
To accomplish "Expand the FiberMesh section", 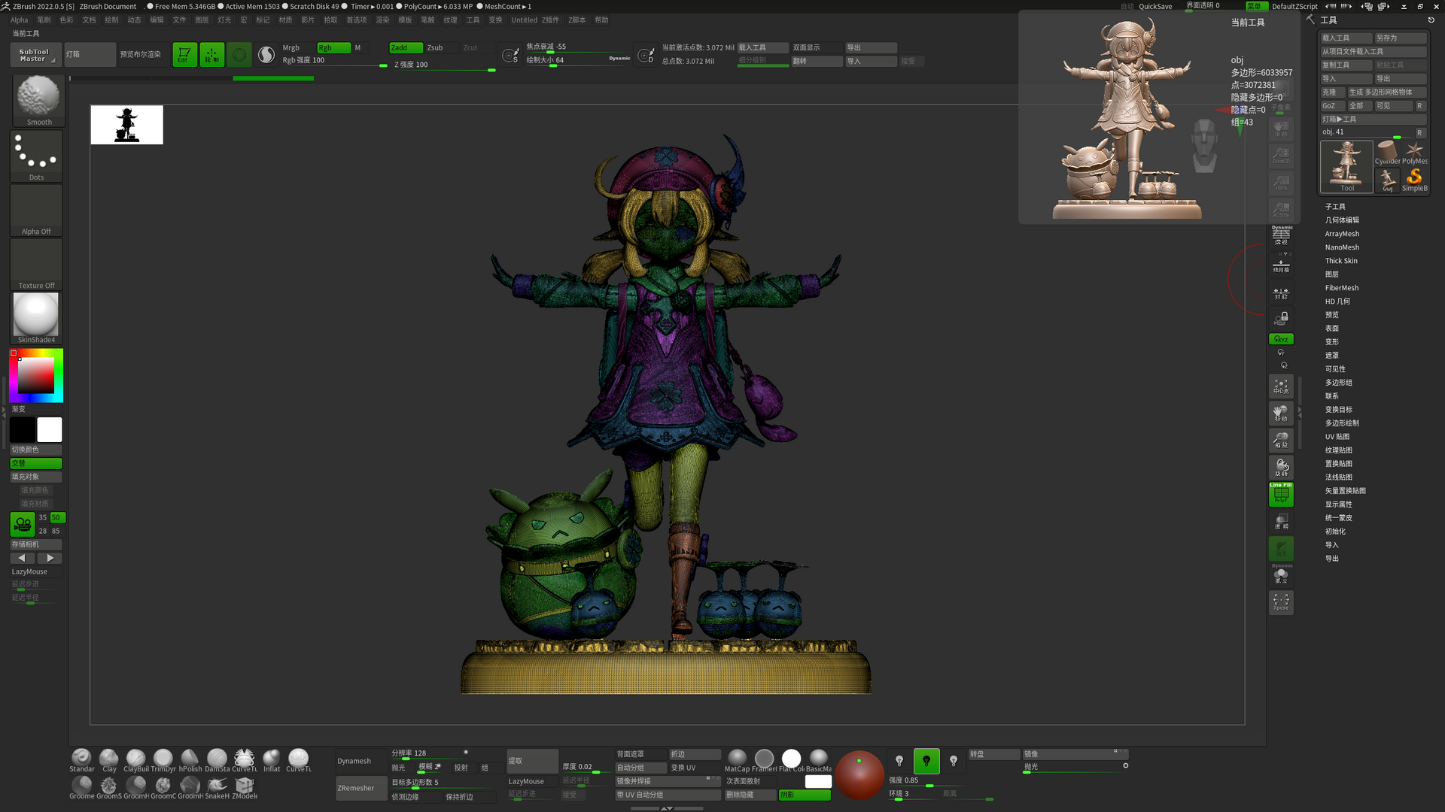I will (1342, 288).
